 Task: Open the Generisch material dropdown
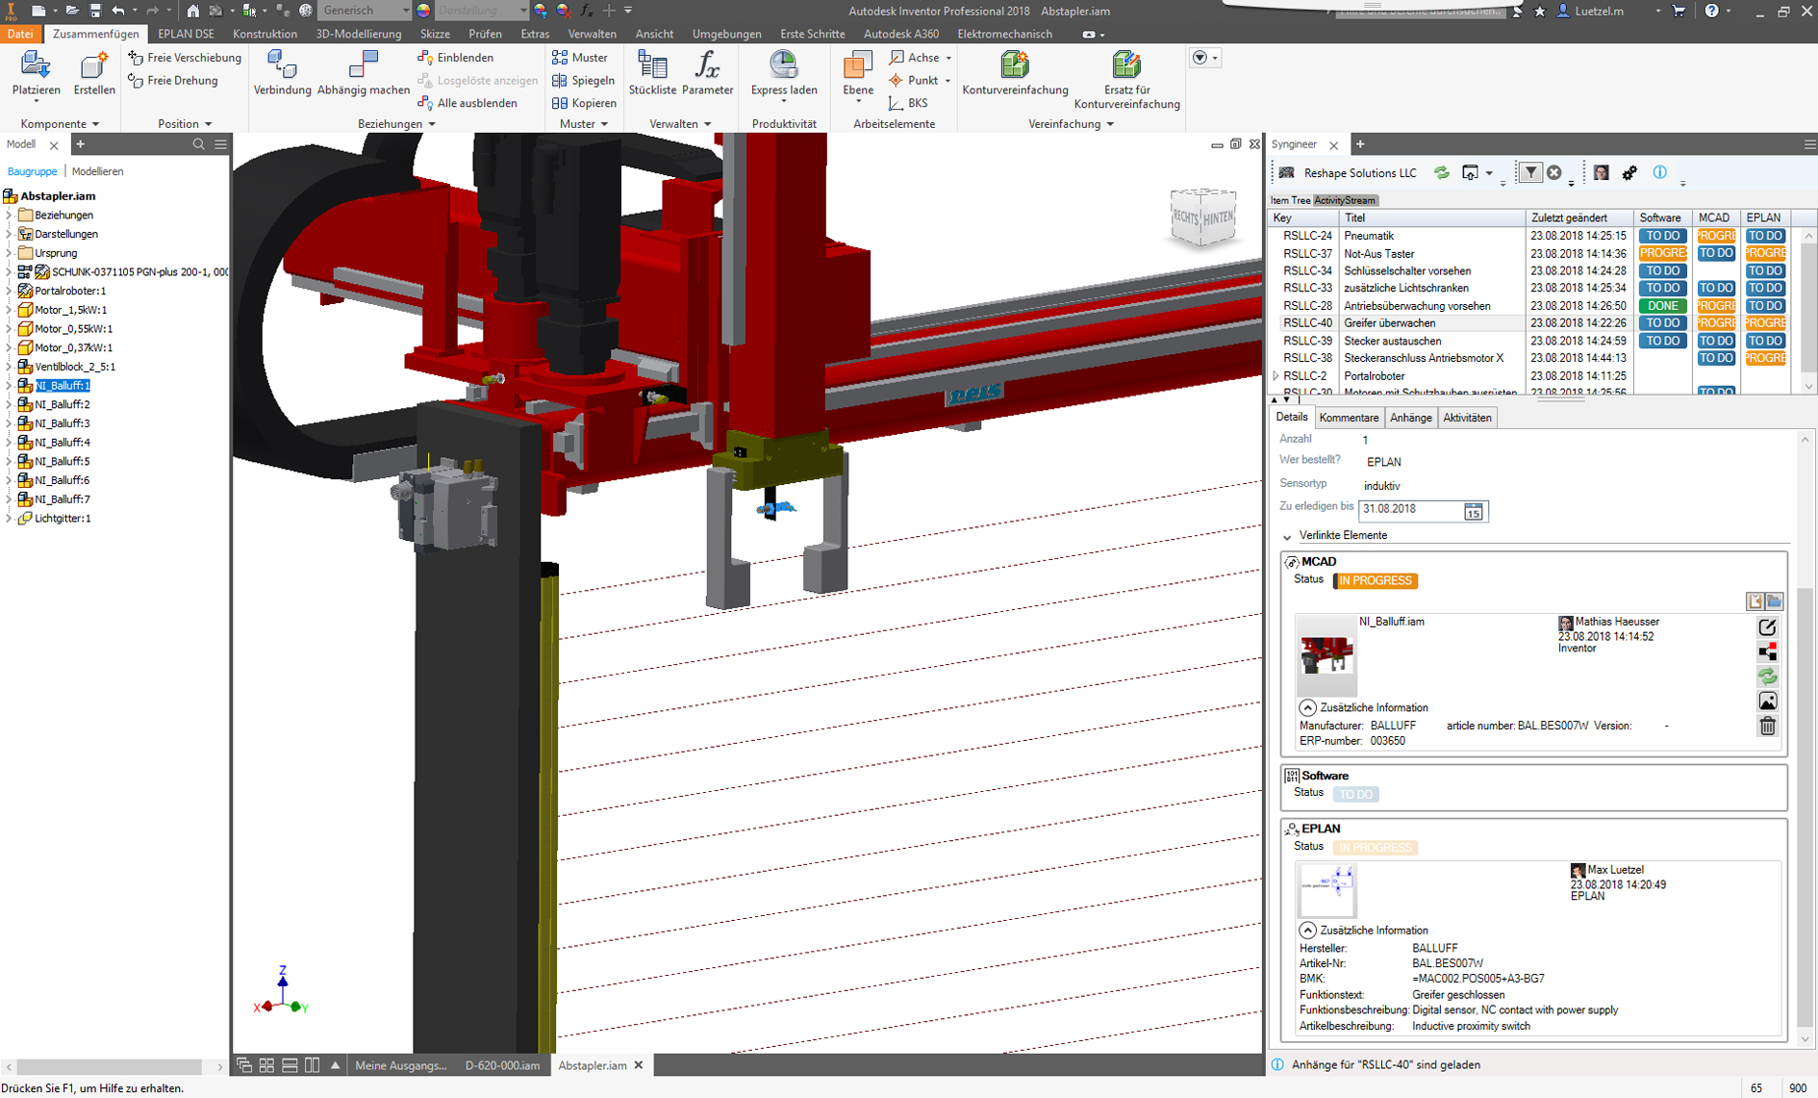click(x=404, y=11)
